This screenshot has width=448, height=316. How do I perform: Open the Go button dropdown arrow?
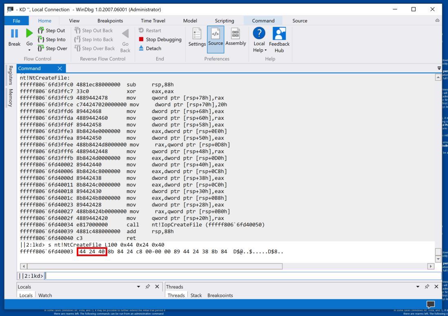tap(29, 50)
